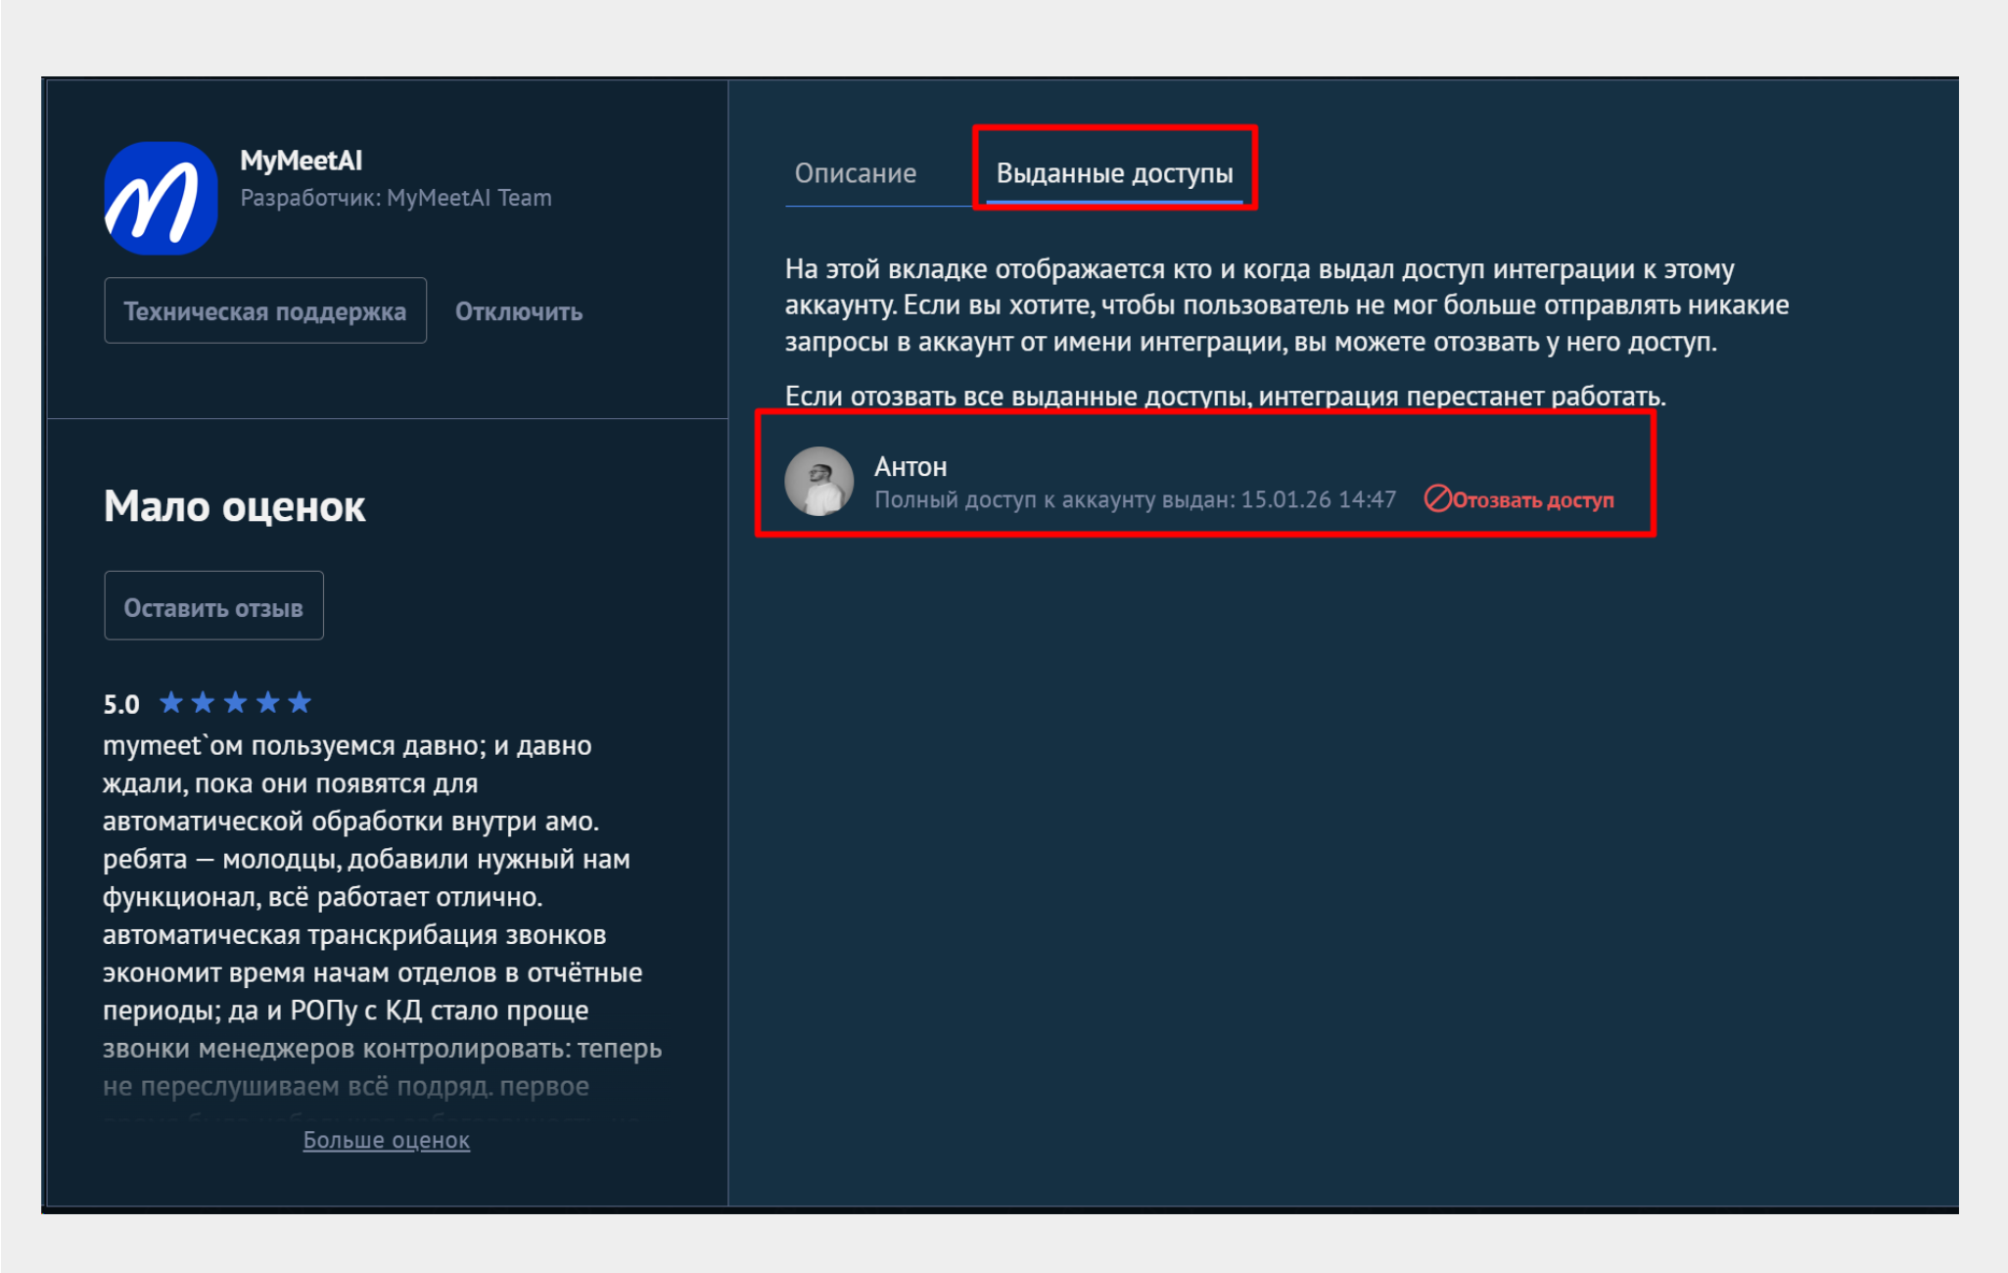
Task: Click the 5.0 rating score
Action: 121,704
